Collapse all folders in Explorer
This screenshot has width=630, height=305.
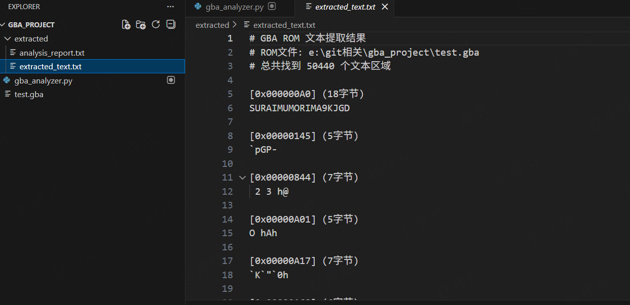[x=171, y=24]
